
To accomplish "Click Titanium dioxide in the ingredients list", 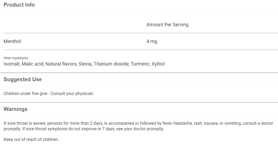I will tap(111, 64).
